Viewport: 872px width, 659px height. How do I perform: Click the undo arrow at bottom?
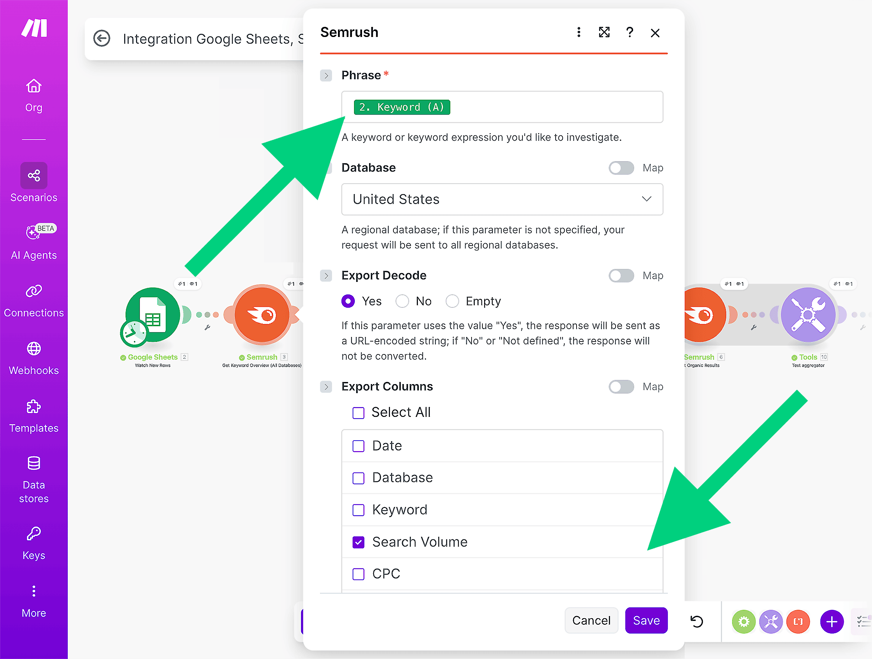697,621
